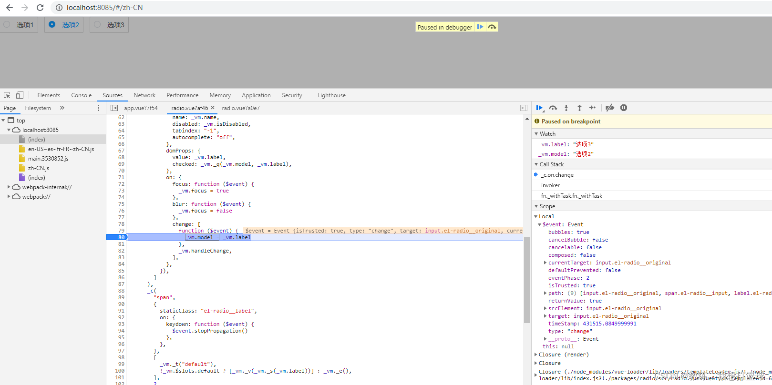Collapse the Scope section
Viewport: 772px width, 385px height.
[x=536, y=206]
